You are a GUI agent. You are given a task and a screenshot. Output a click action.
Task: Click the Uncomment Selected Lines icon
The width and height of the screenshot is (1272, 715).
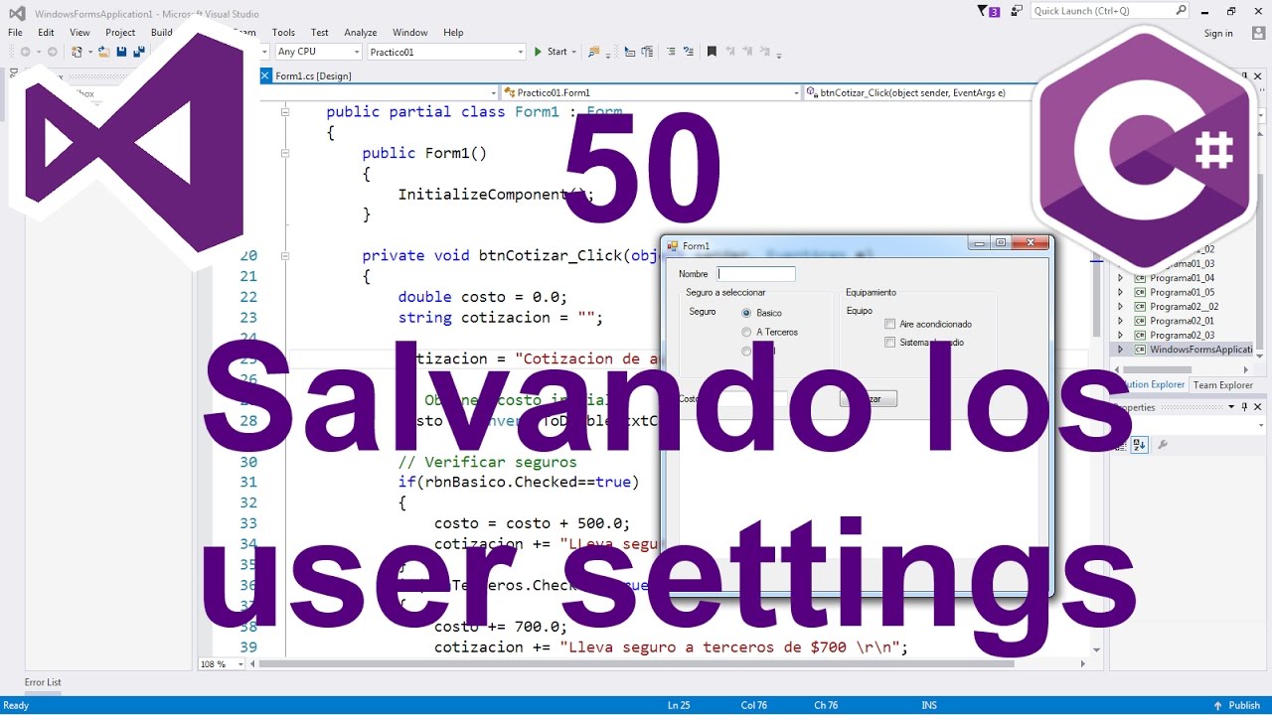coord(688,52)
